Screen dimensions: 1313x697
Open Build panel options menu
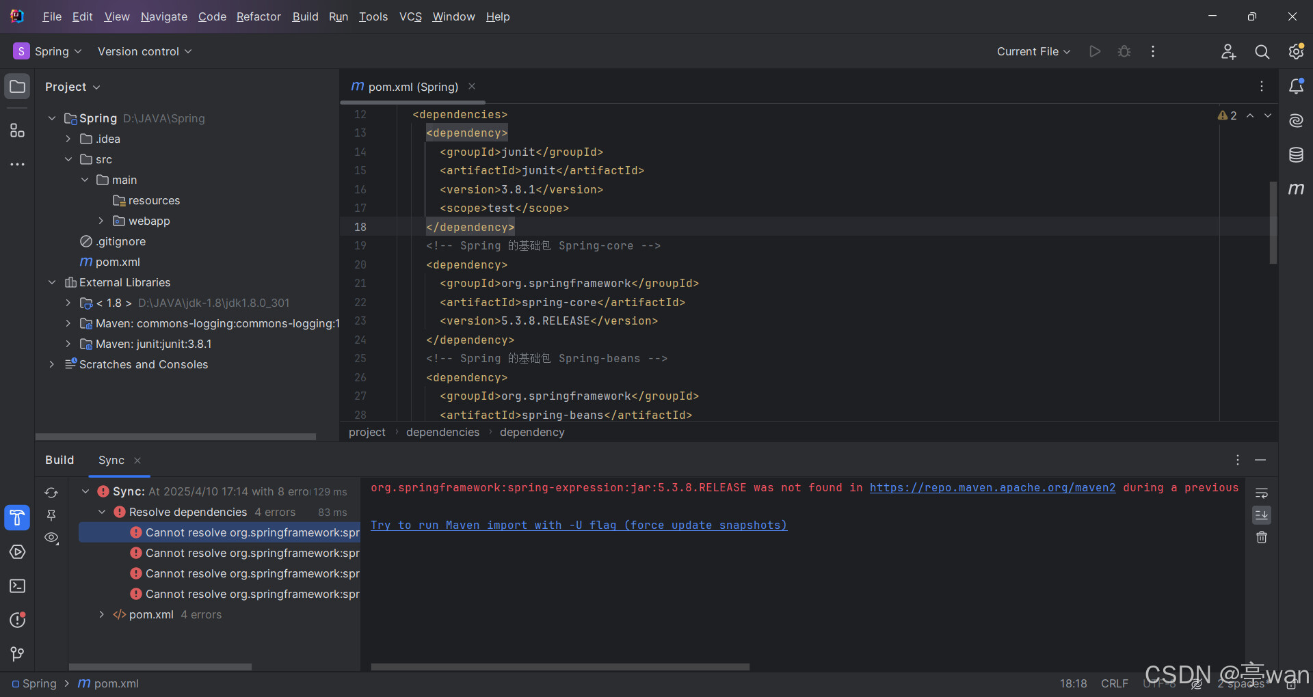pos(1238,460)
